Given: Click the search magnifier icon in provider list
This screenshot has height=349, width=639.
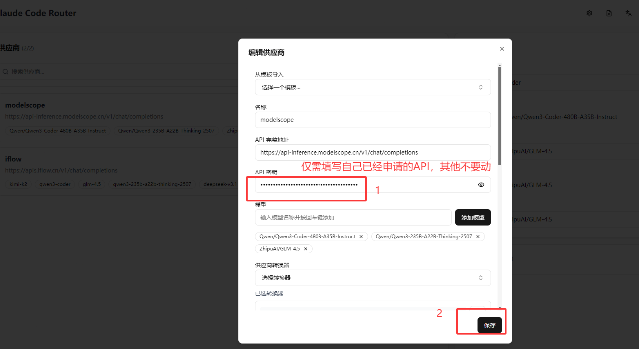Looking at the screenshot, I should pyautogui.click(x=5, y=72).
